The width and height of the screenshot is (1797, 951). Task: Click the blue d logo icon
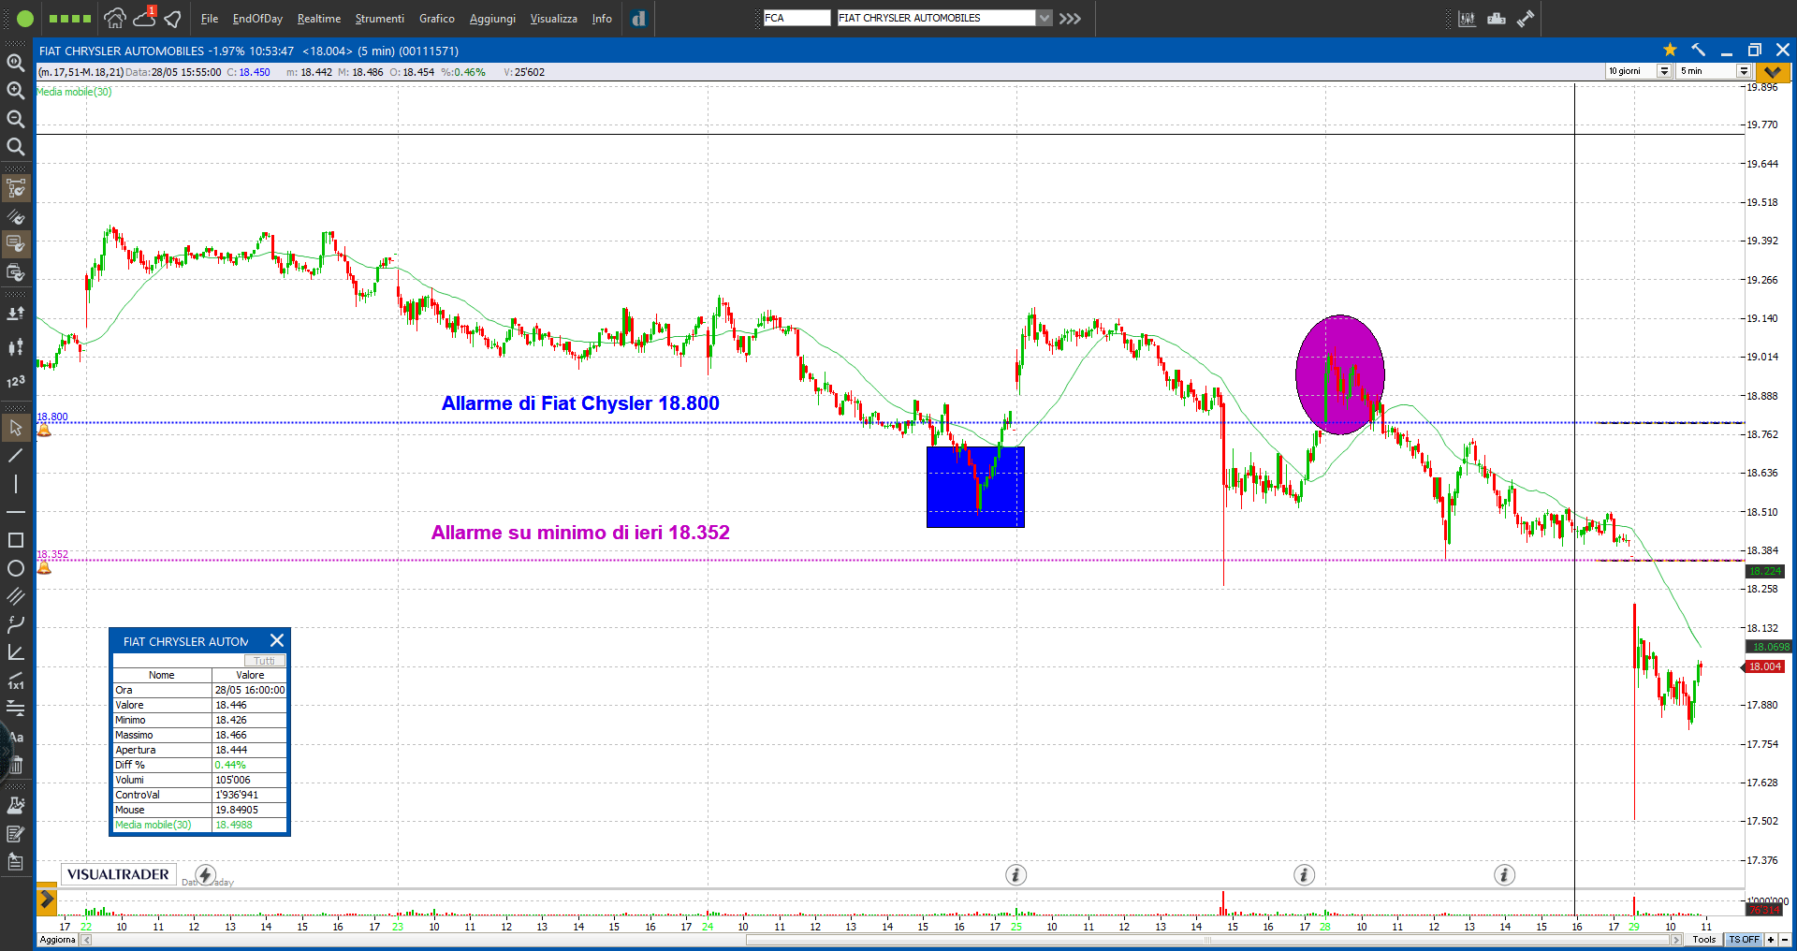[x=638, y=18]
